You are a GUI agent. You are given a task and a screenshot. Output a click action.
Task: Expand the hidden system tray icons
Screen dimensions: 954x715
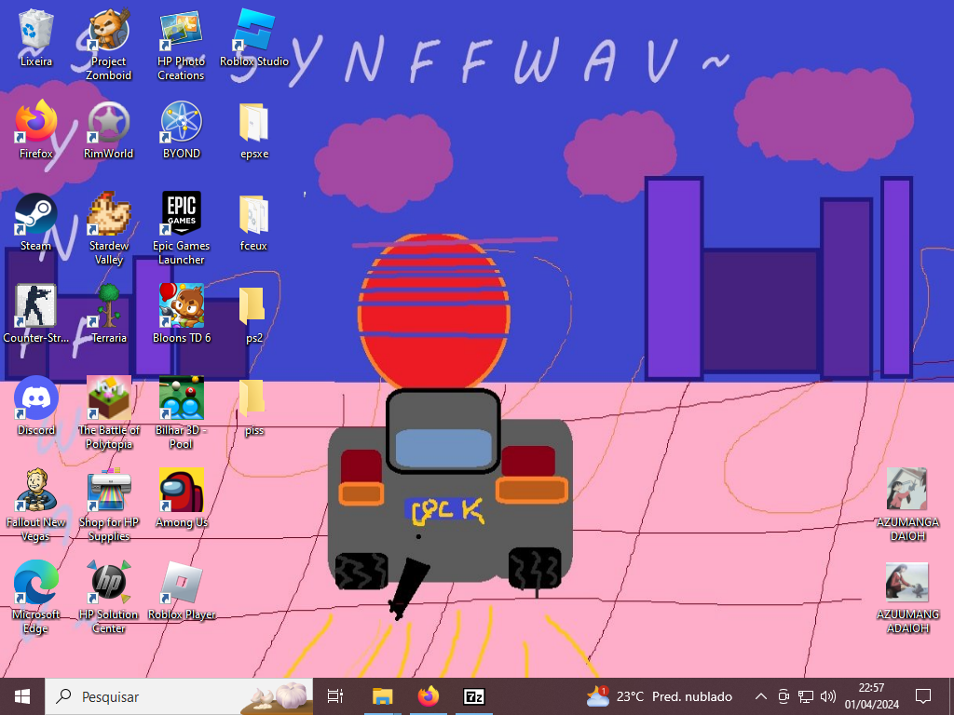tap(760, 696)
